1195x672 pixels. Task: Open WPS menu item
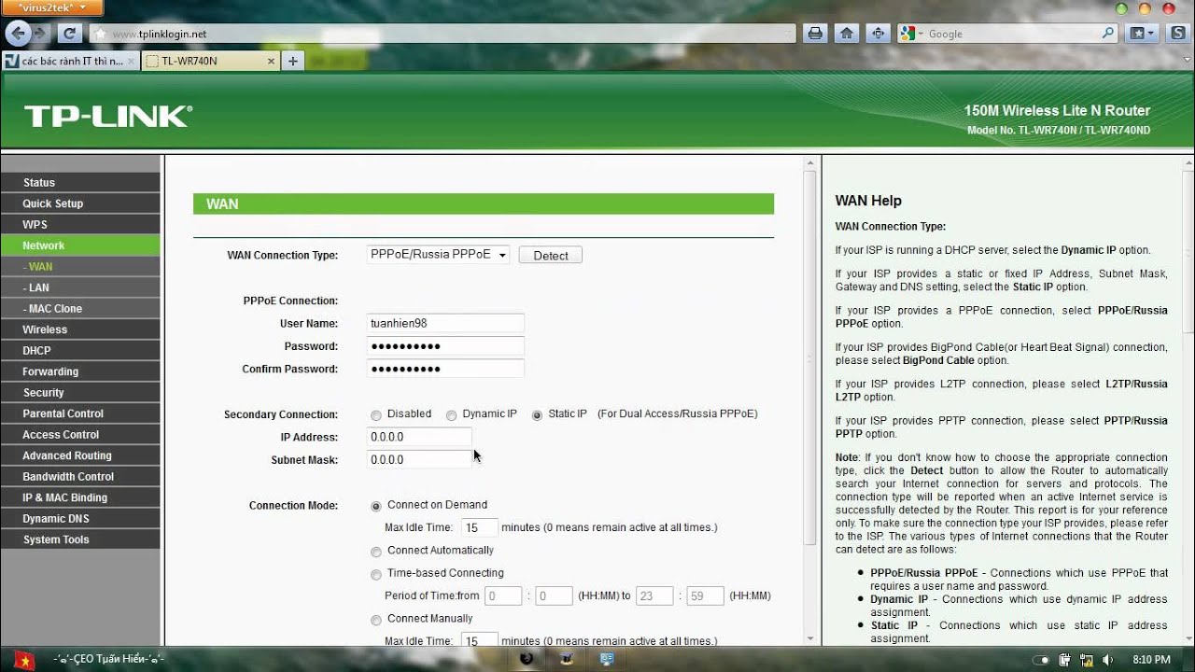coord(80,224)
